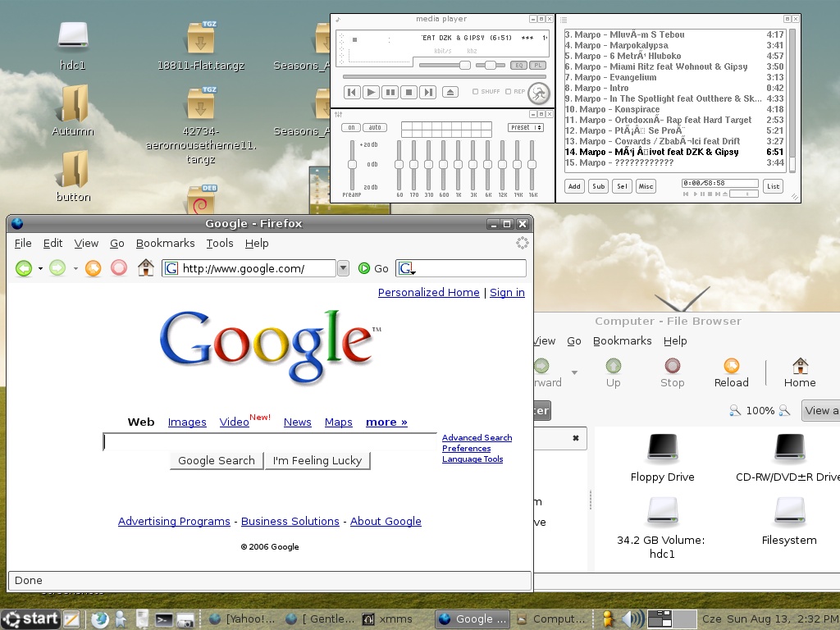This screenshot has width=840, height=630.
Task: Click the terminal launcher in the bottom panel
Action: [x=163, y=620]
